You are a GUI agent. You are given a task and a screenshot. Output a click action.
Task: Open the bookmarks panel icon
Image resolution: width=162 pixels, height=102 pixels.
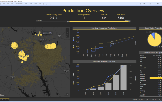150,4
